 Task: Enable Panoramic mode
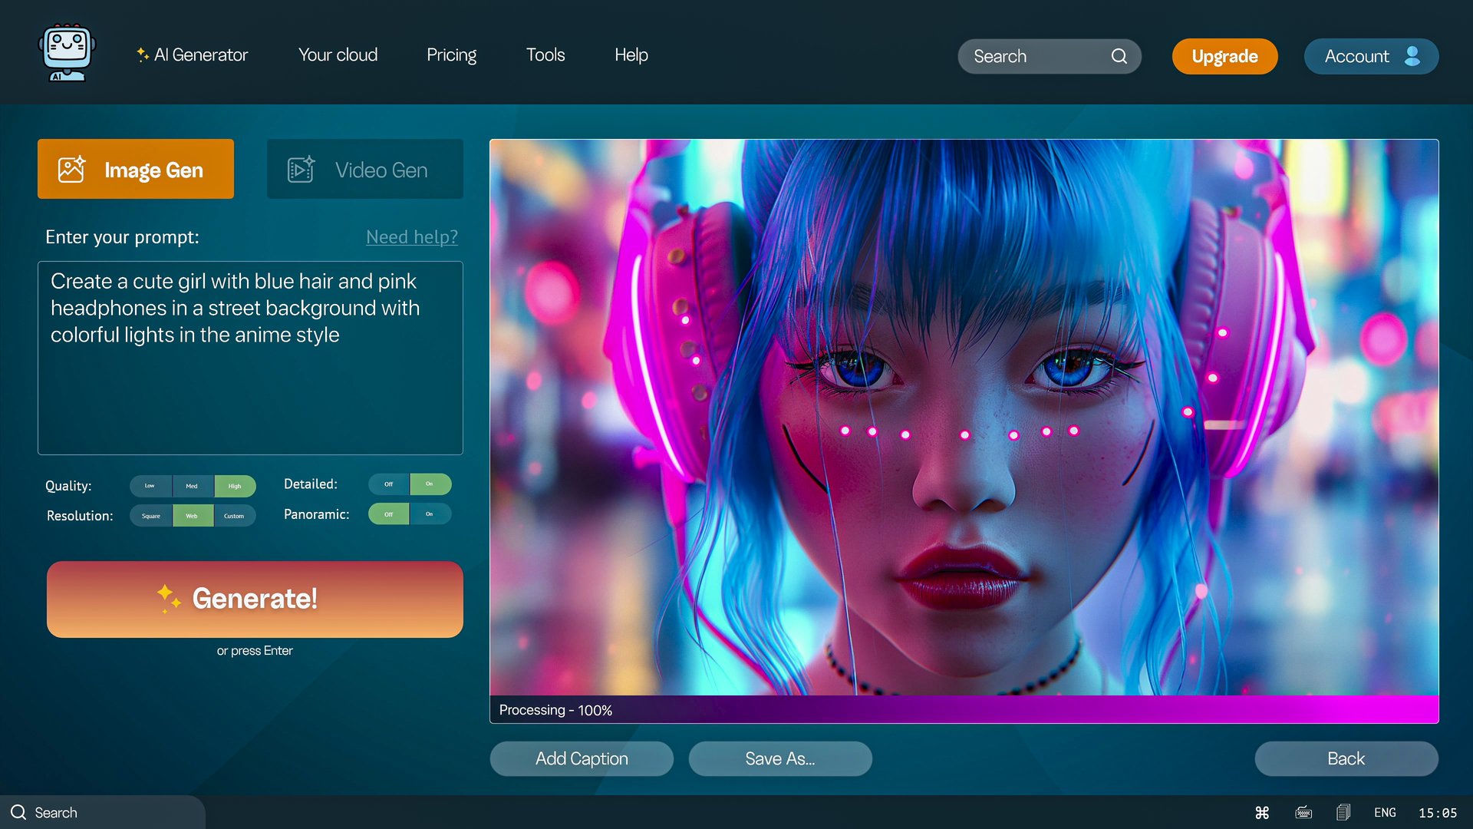coord(431,514)
